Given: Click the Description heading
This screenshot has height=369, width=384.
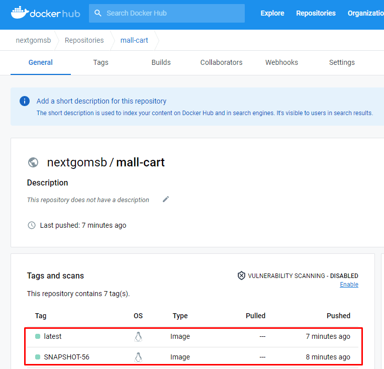Looking at the screenshot, I should pyautogui.click(x=48, y=183).
